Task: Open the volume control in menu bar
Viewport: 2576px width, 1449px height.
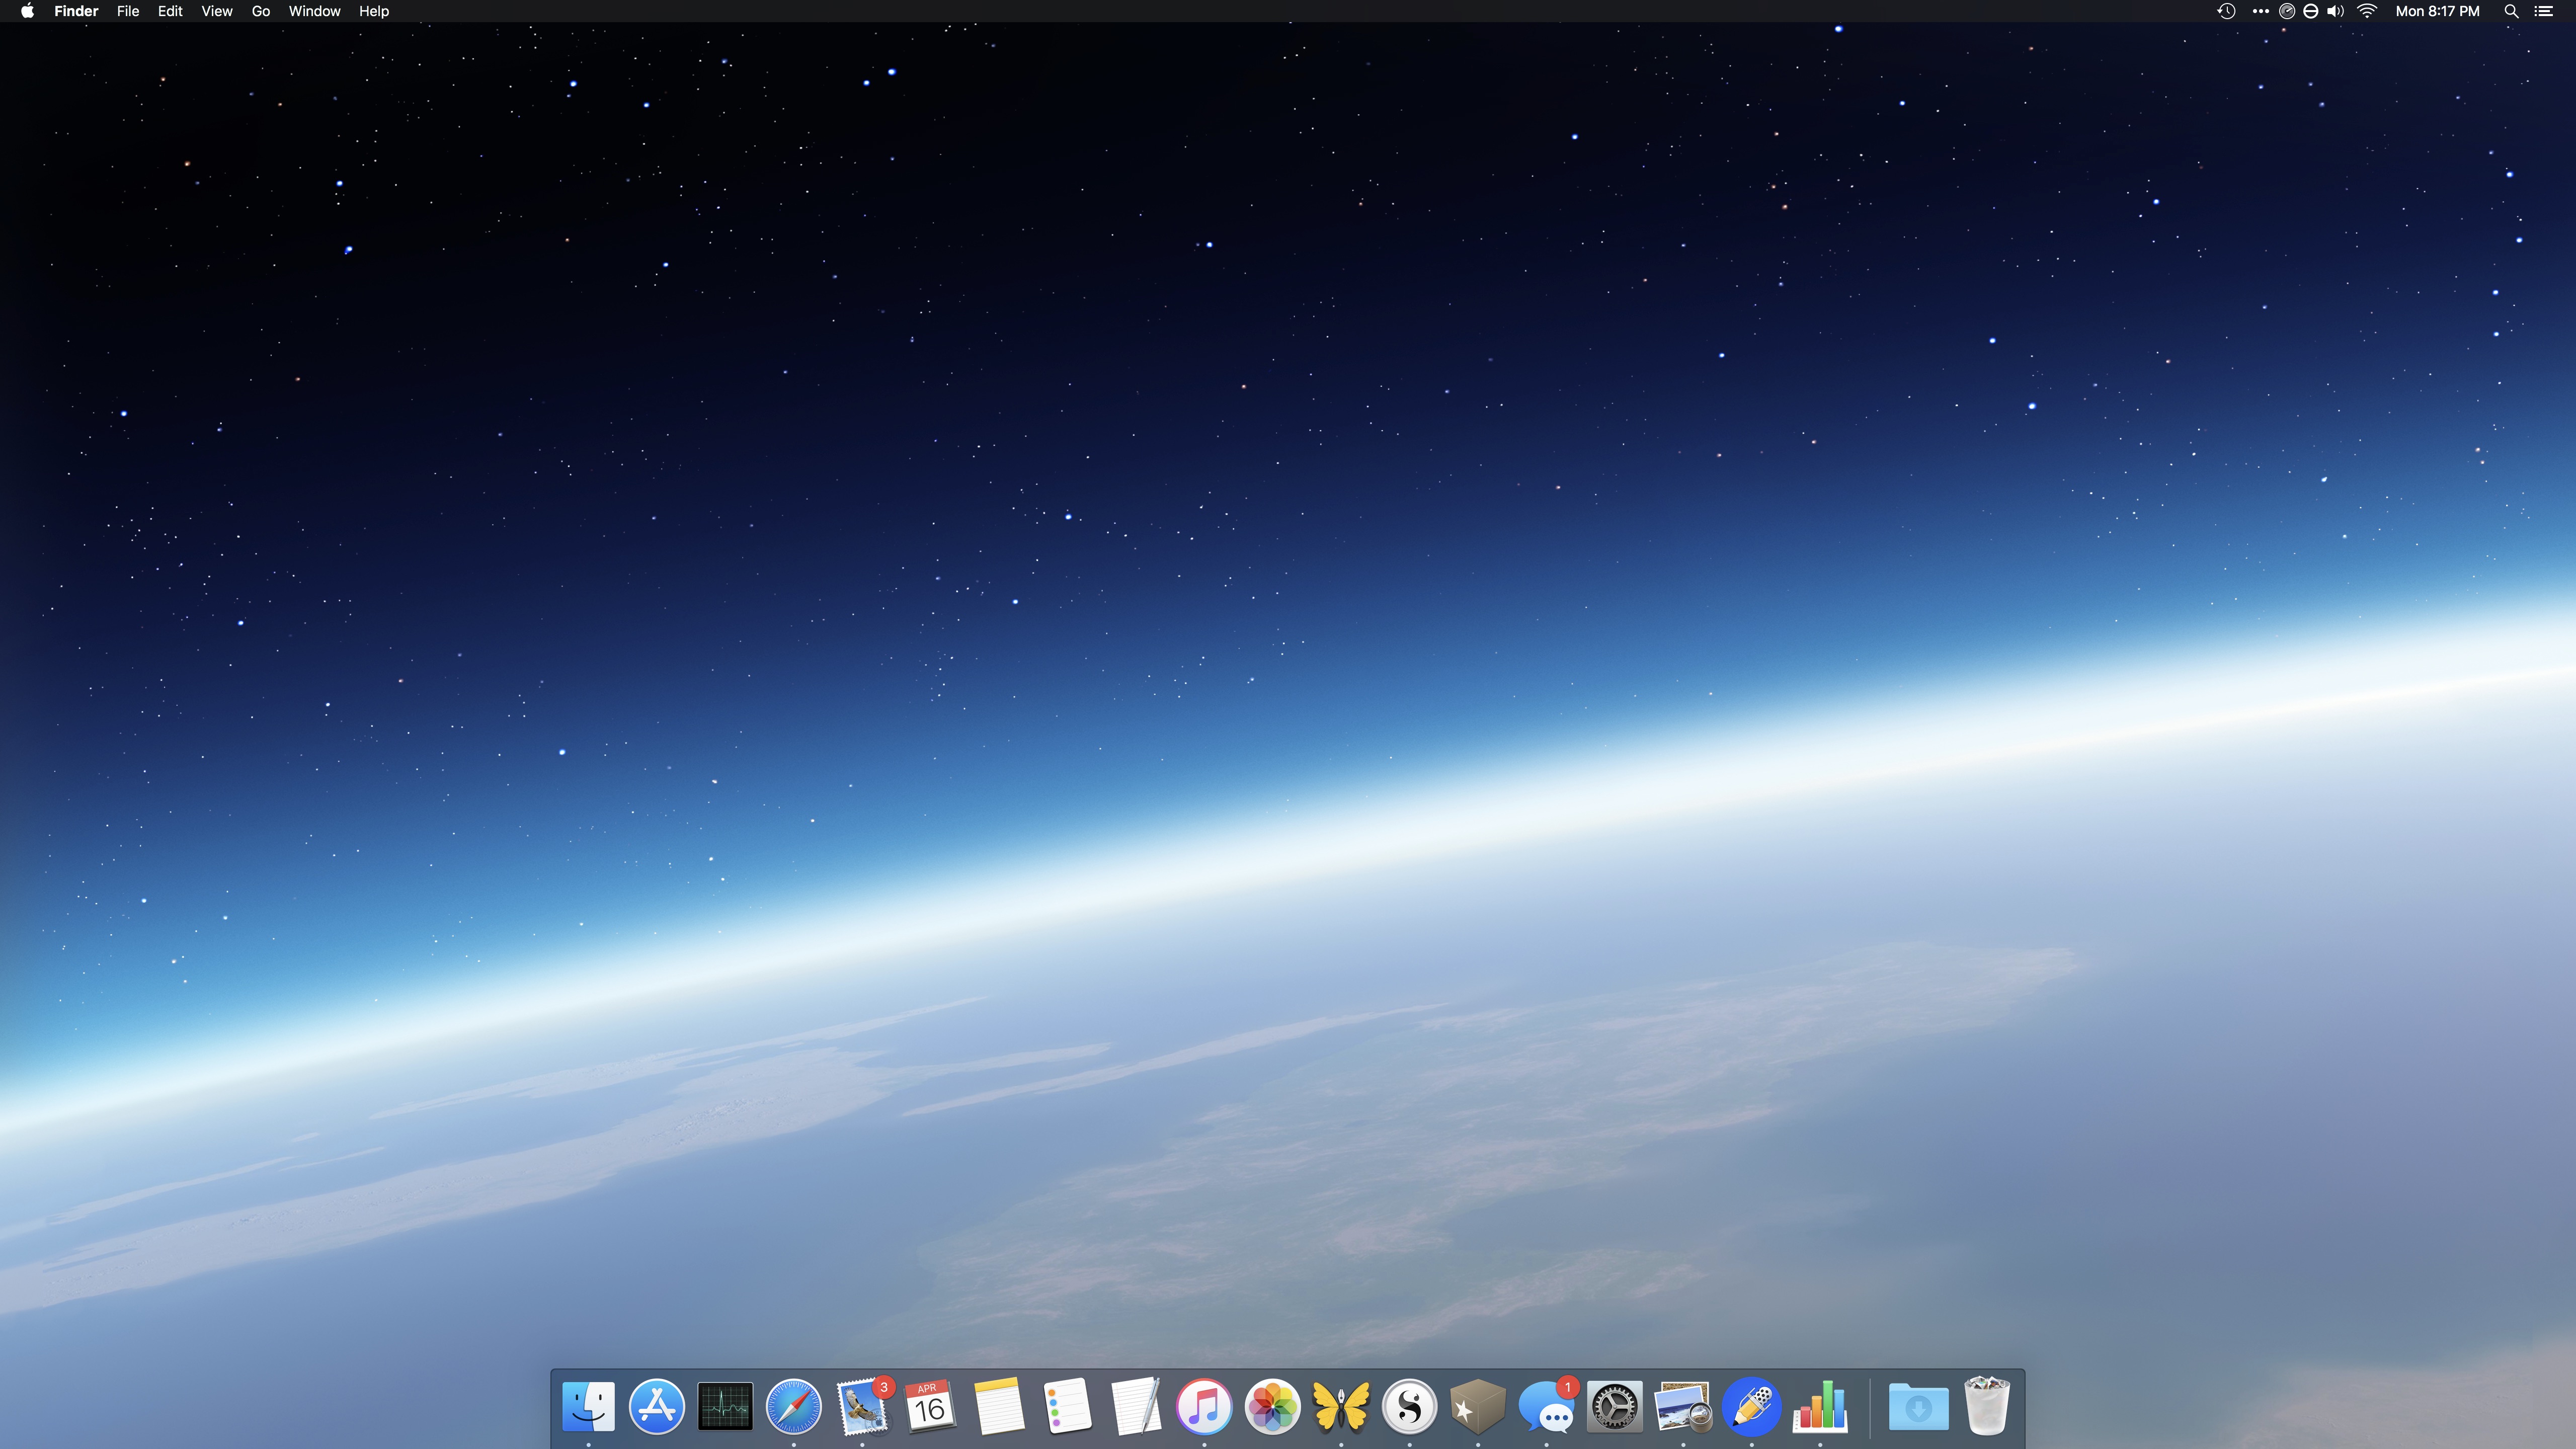Action: (x=2336, y=11)
